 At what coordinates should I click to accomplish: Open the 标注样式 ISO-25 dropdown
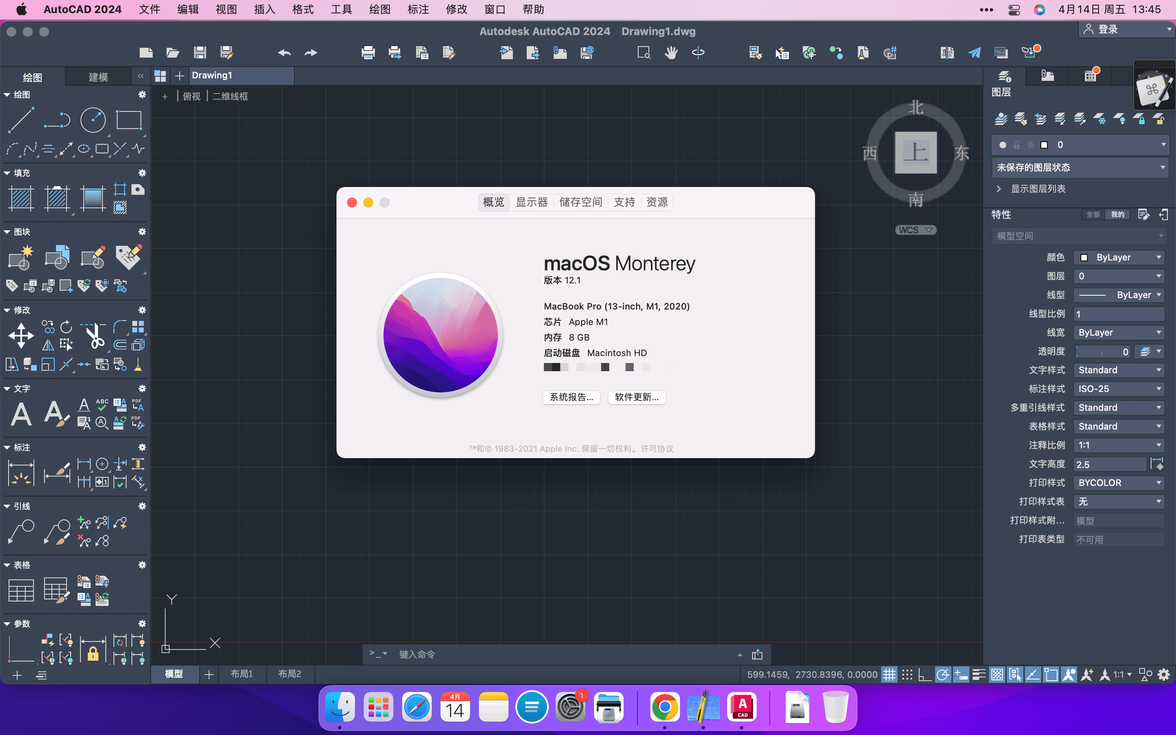[x=1119, y=389]
